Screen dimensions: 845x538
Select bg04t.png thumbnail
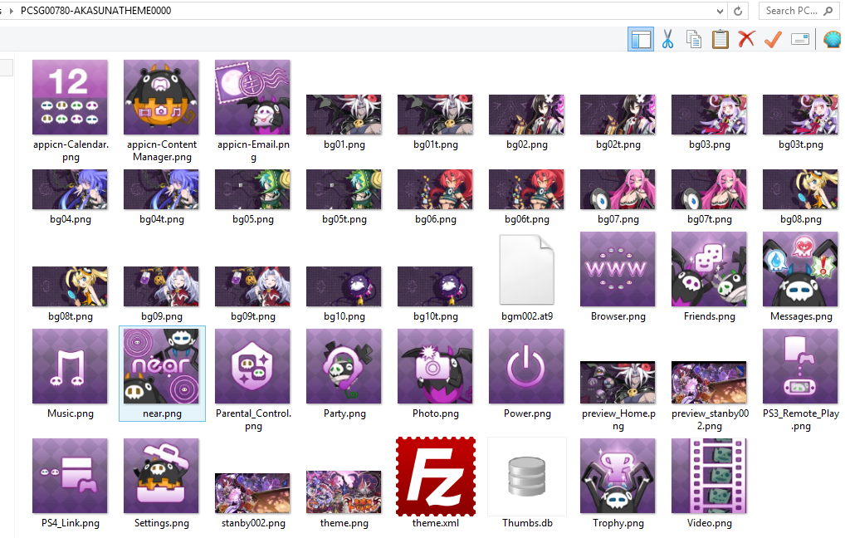161,190
